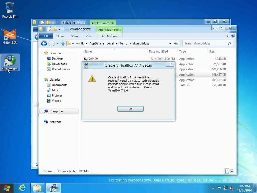Open the clock showing 3:07 PM

[x=244, y=188]
